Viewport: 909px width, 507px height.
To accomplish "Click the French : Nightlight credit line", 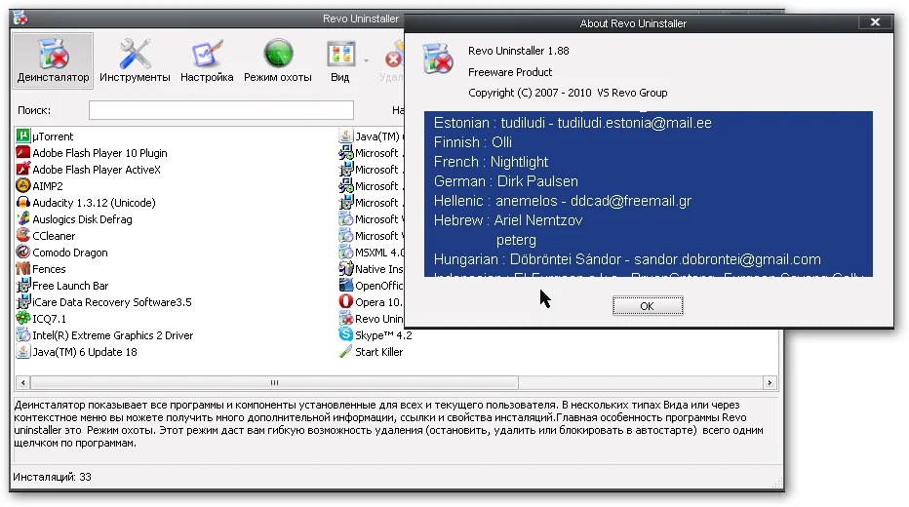I will [491, 162].
